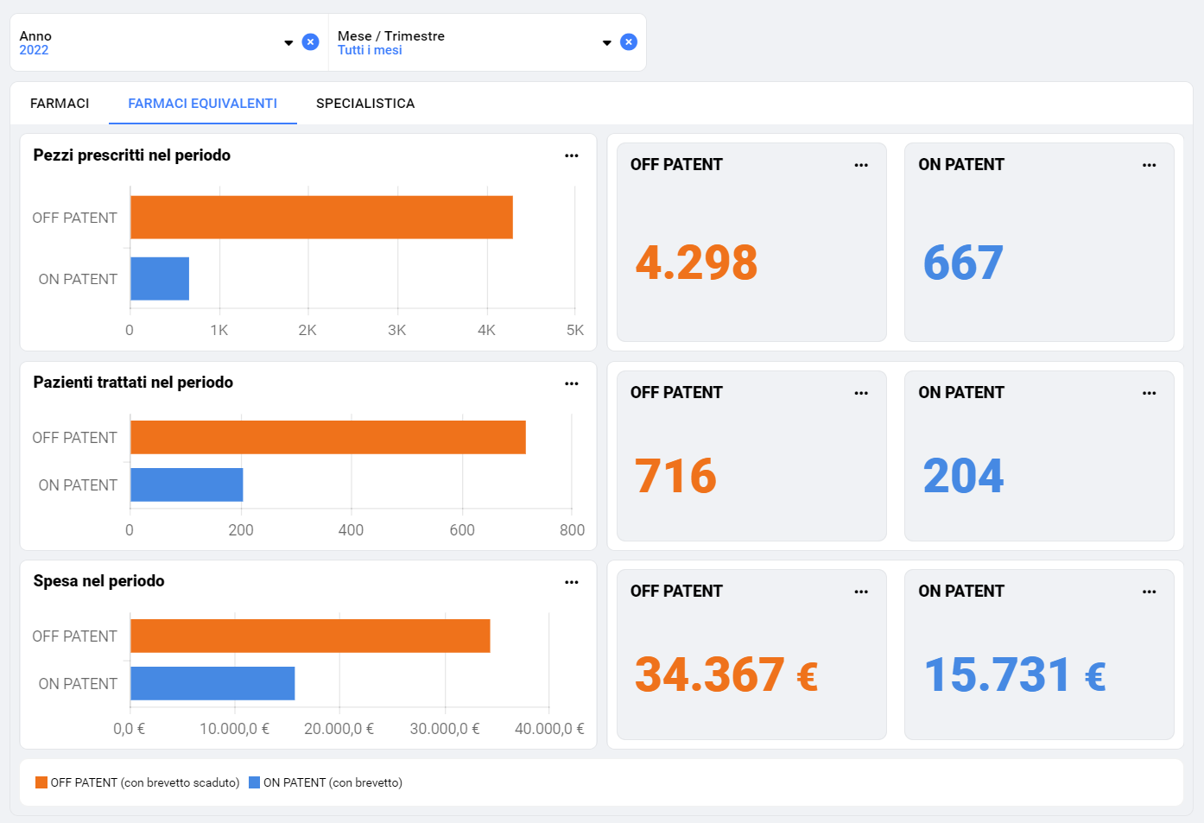Open options menu for Pezzi prescritti chart
Screen dimensions: 1204x823
(x=571, y=156)
